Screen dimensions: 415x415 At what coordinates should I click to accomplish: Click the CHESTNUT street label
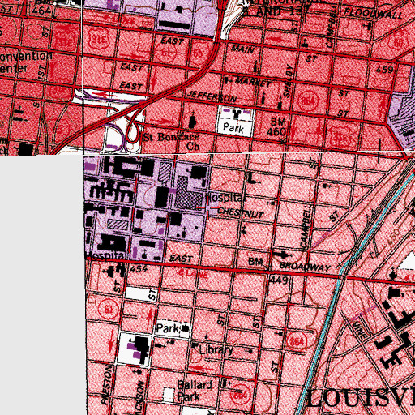coord(240,213)
